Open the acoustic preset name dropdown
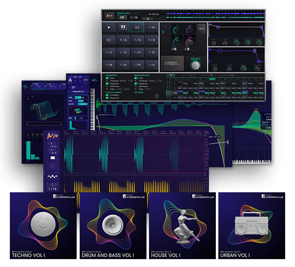 click(x=78, y=91)
